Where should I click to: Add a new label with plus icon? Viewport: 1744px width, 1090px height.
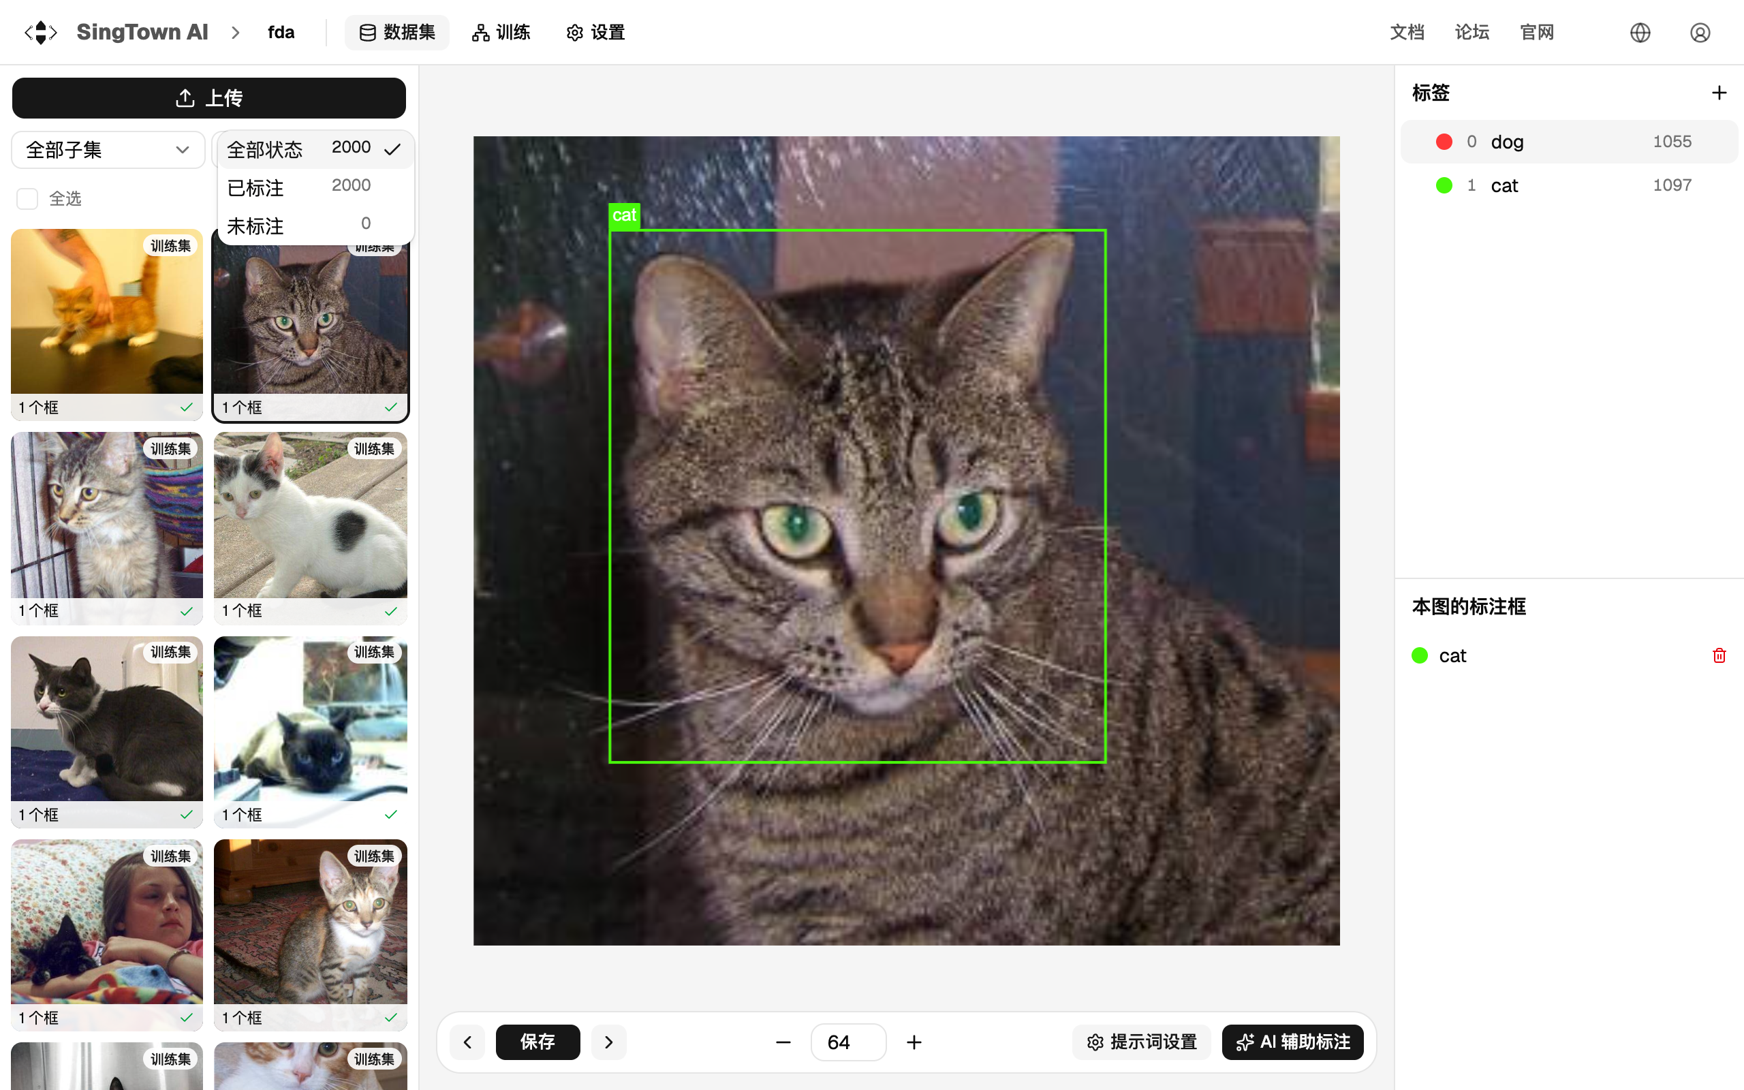pyautogui.click(x=1719, y=93)
